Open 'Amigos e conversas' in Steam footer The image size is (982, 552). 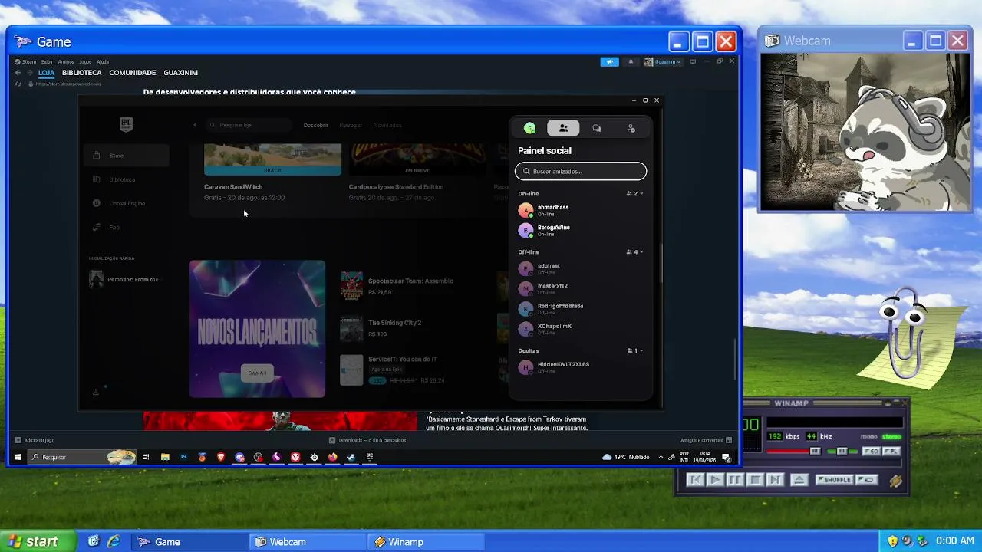706,440
